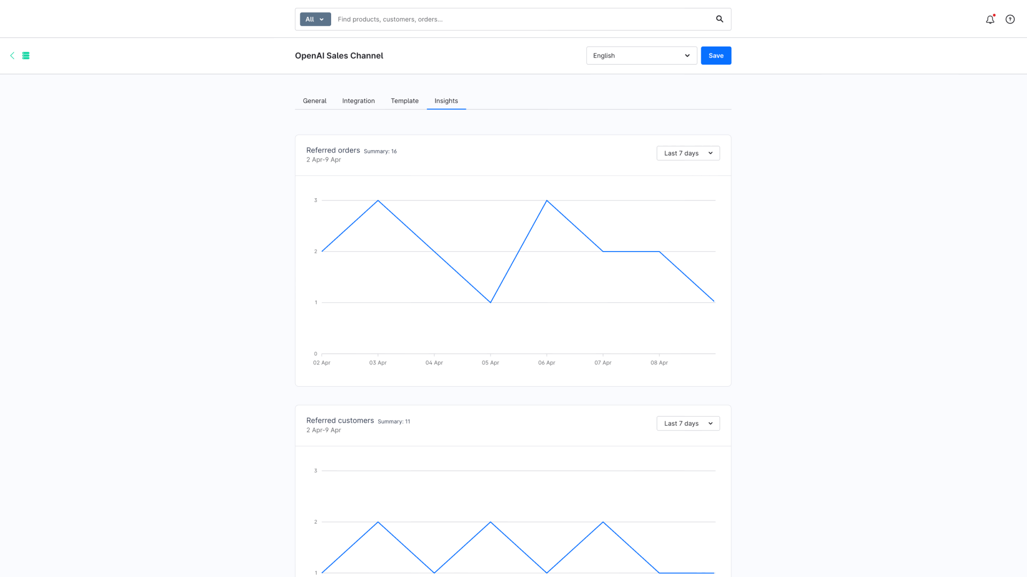Click the 2 Apr-9 Apr range under Referred customers

pyautogui.click(x=323, y=430)
